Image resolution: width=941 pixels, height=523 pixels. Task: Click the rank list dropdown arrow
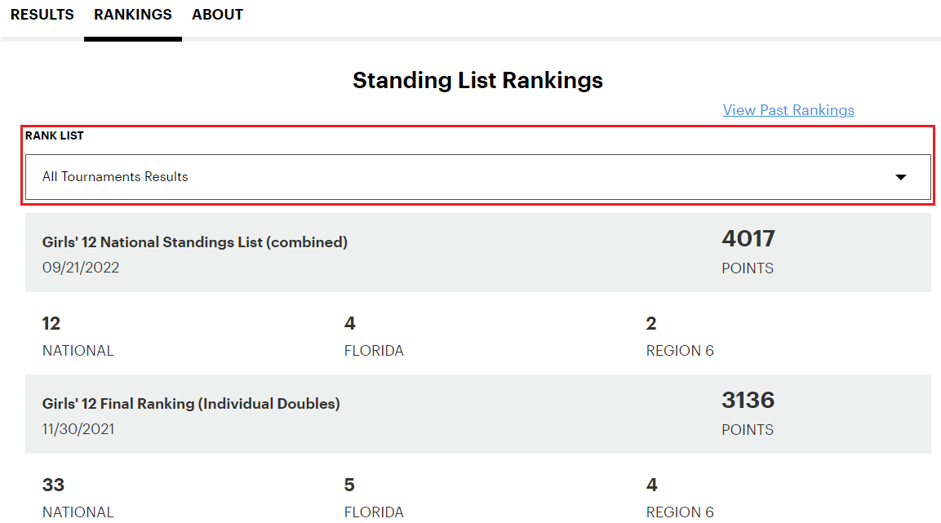click(x=901, y=177)
